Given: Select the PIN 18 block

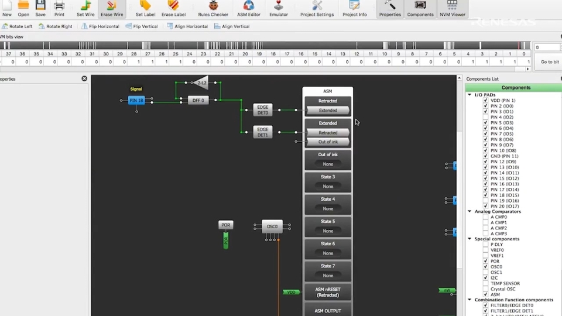Looking at the screenshot, I should [136, 100].
